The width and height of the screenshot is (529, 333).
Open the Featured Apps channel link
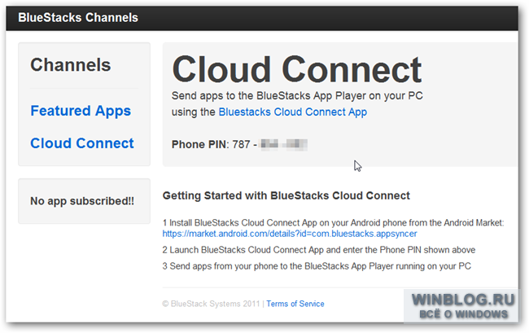pyautogui.click(x=81, y=112)
